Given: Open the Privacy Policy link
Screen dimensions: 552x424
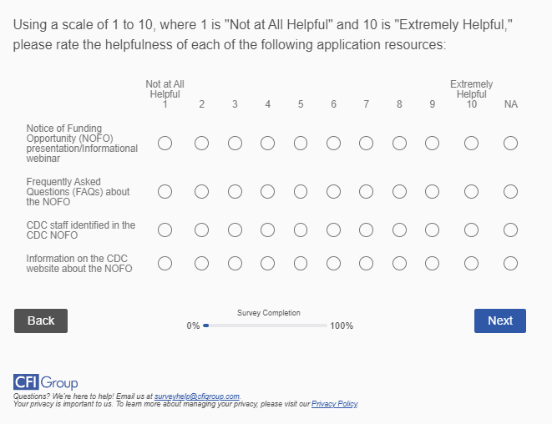Looking at the screenshot, I should tap(334, 404).
